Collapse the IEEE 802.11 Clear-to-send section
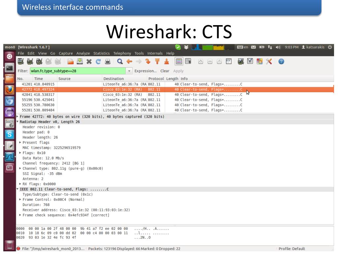 pyautogui.click(x=17, y=189)
